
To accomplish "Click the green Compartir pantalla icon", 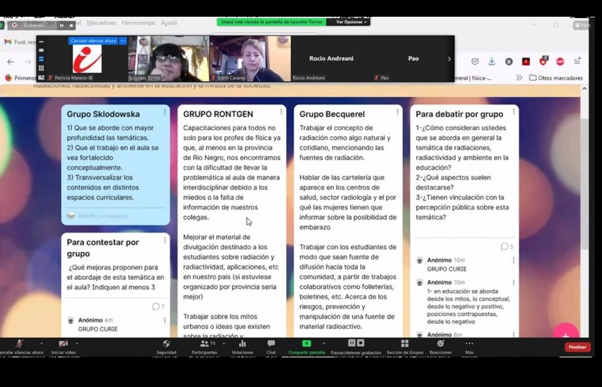I will click(306, 343).
